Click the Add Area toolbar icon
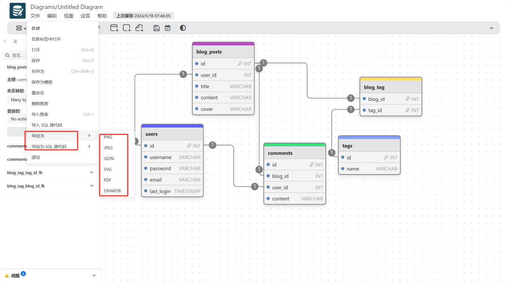The image size is (507, 282). (x=127, y=28)
